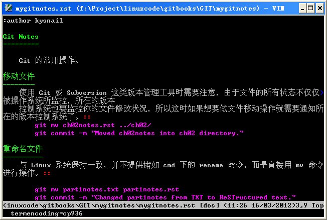Click the red '::' after '版本控制系统了。'

87,117
